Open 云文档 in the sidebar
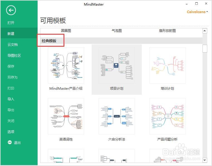This screenshot has height=166, width=212. coord(13,44)
